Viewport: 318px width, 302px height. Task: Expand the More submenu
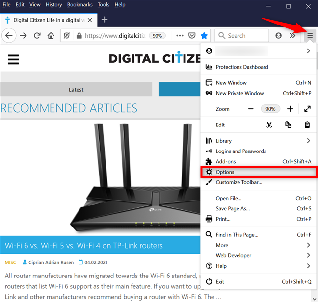[258, 245]
